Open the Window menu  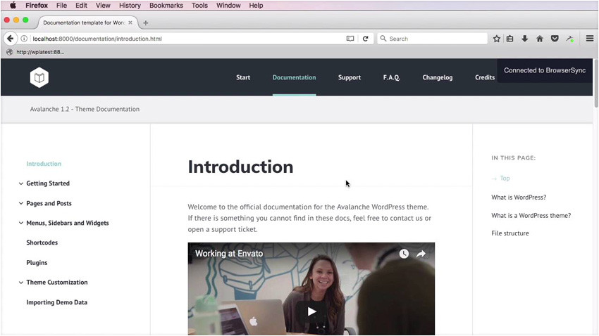228,6
